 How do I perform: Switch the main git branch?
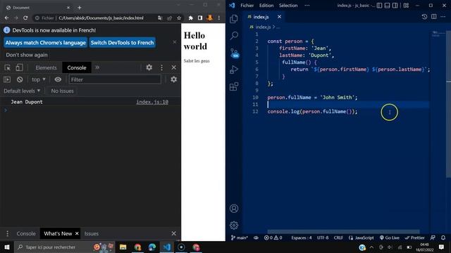click(239, 238)
